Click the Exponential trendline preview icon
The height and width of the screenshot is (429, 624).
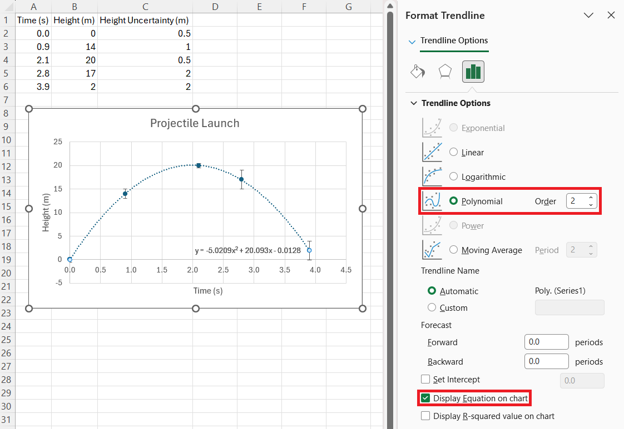[432, 128]
